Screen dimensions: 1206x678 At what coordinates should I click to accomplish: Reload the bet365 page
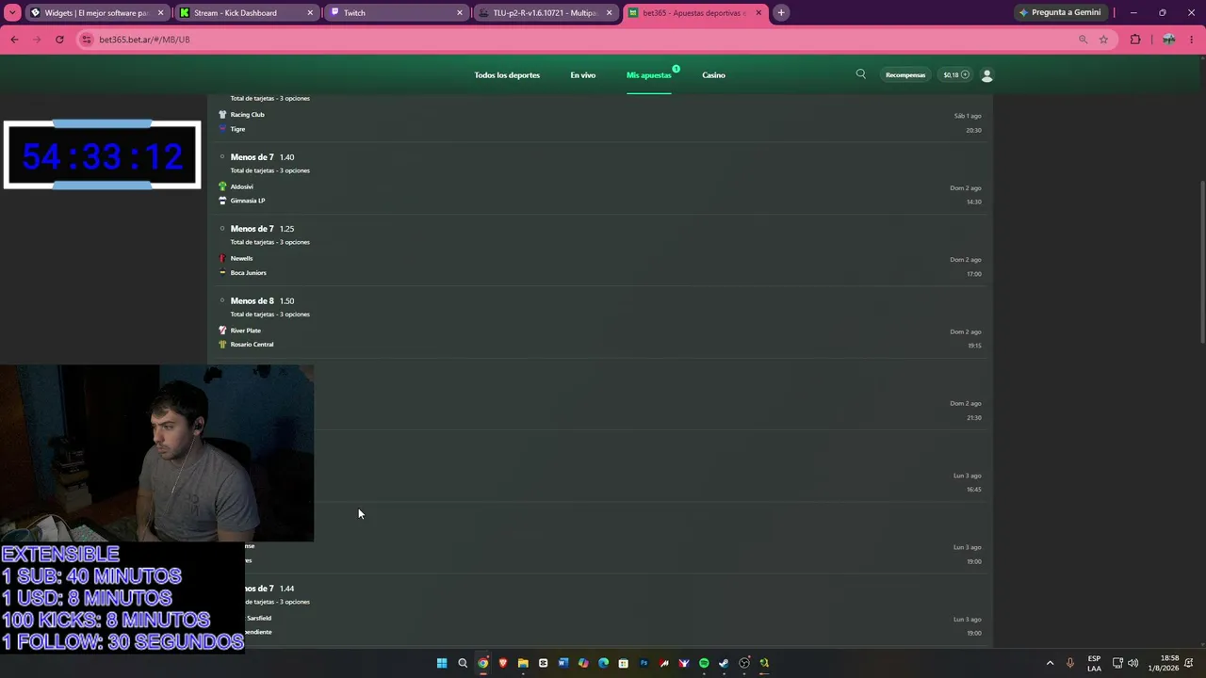59,40
